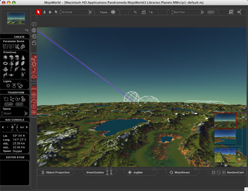Create a pyramid primitive
Viewport: 248px width, 191px height.
coord(11,63)
